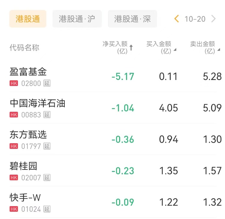Open 中国海洋石油 stock row
The image size is (225, 219).
37,103
